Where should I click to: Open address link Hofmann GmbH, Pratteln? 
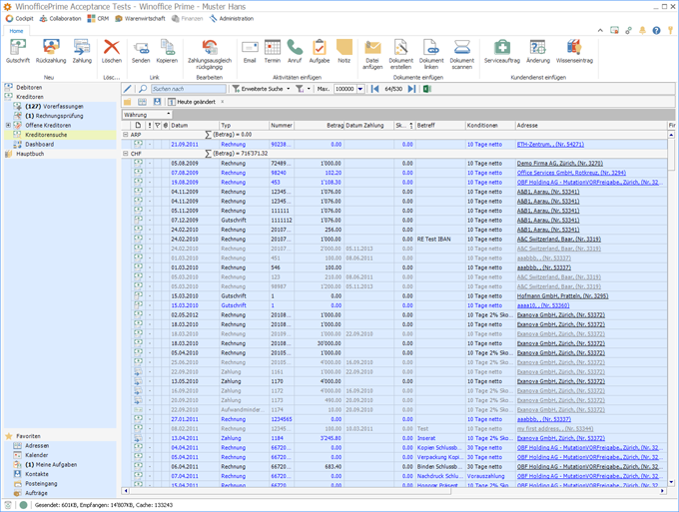[x=562, y=296]
